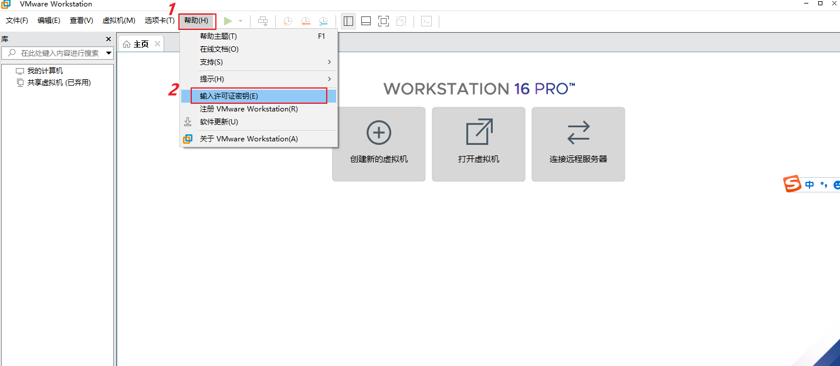Open the library search dropdown arrow
840x366 pixels.
click(109, 53)
